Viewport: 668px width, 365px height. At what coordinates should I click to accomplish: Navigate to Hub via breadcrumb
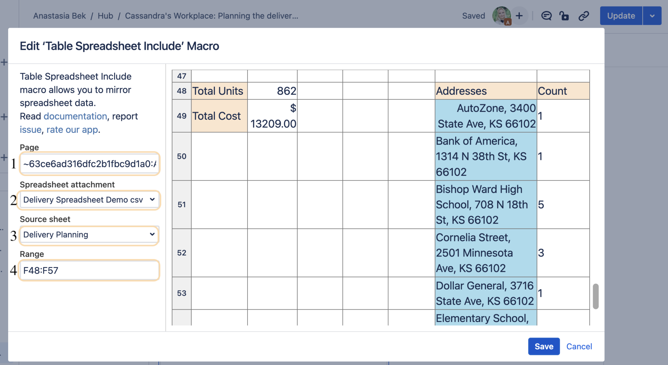pyautogui.click(x=105, y=15)
